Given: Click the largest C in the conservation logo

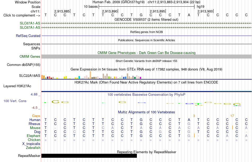Looking at the screenshot, I should [x=55, y=102].
